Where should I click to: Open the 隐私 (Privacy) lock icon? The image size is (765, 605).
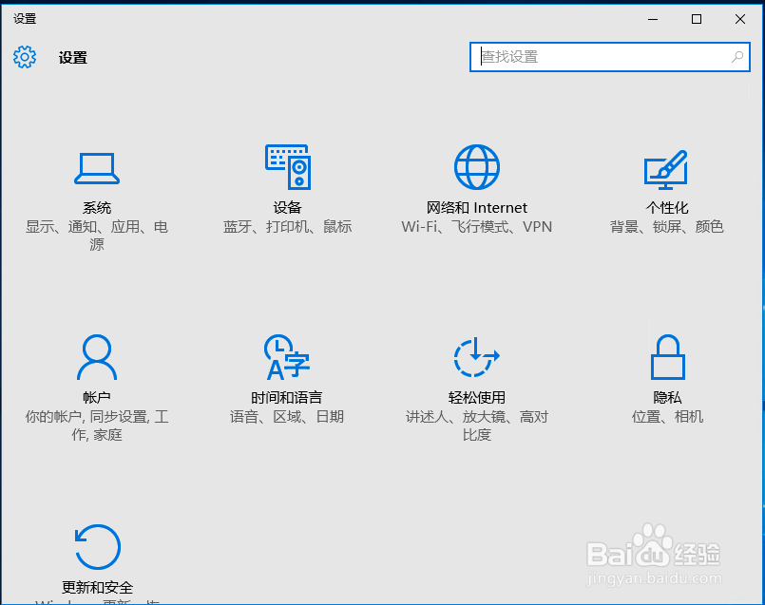(666, 356)
